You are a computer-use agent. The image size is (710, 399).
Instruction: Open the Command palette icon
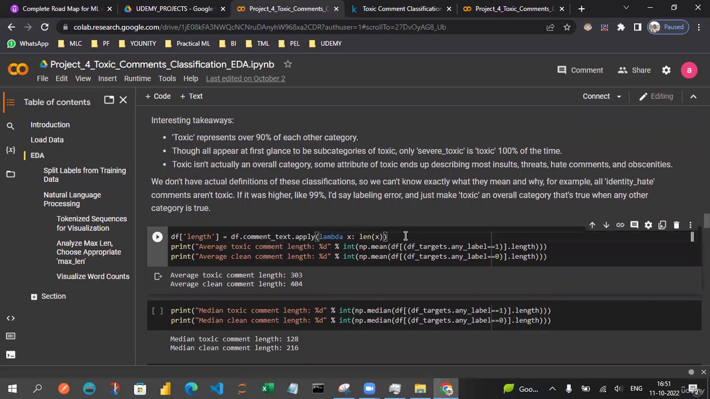pyautogui.click(x=10, y=336)
